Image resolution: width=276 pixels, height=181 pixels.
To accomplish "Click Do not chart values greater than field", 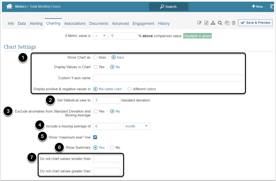I will click(x=107, y=171).
